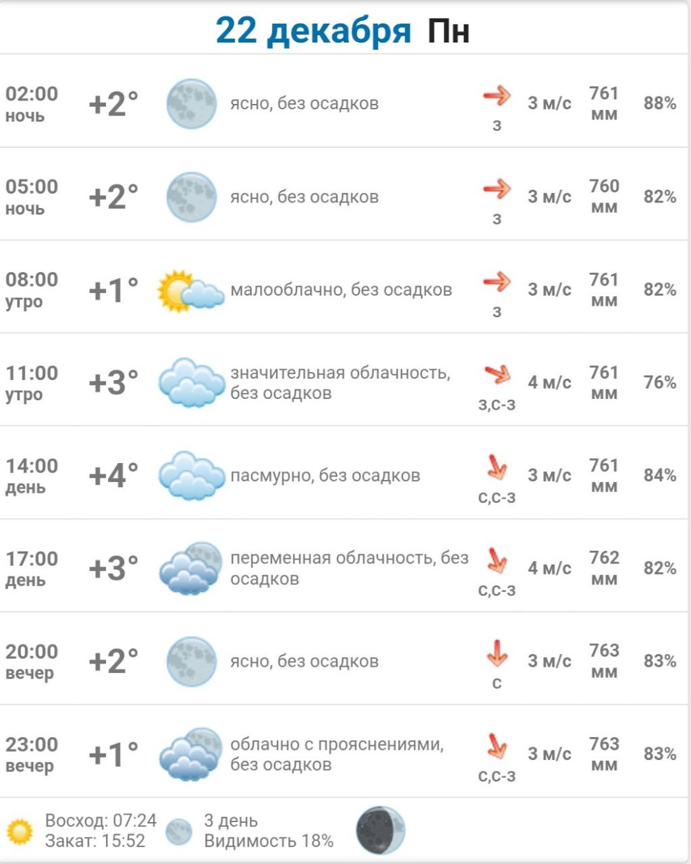
Task: Click the +4° temperature at 14:00
Action: click(113, 476)
